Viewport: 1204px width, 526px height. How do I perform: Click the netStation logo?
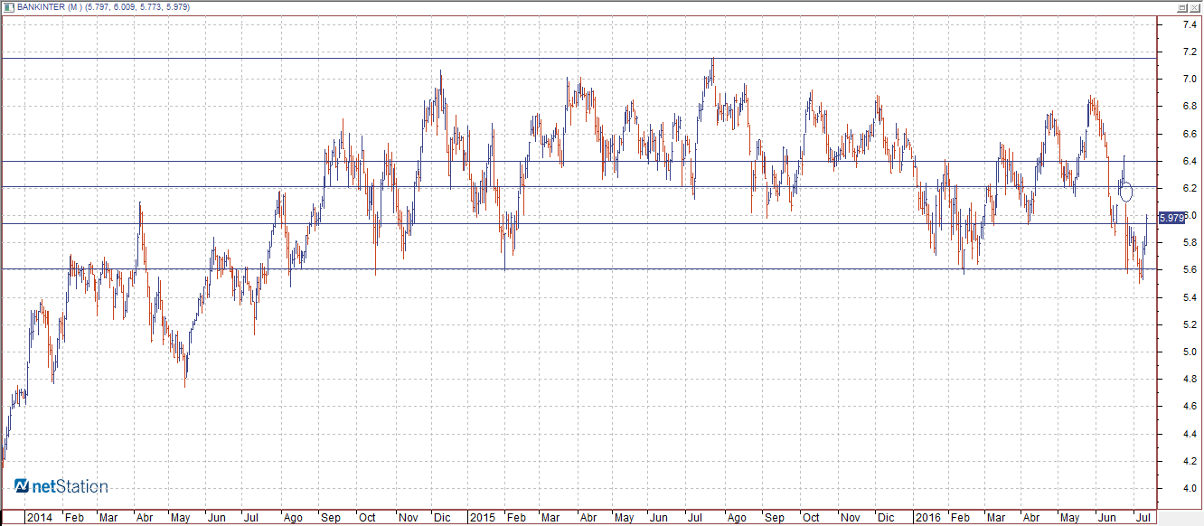point(61,486)
